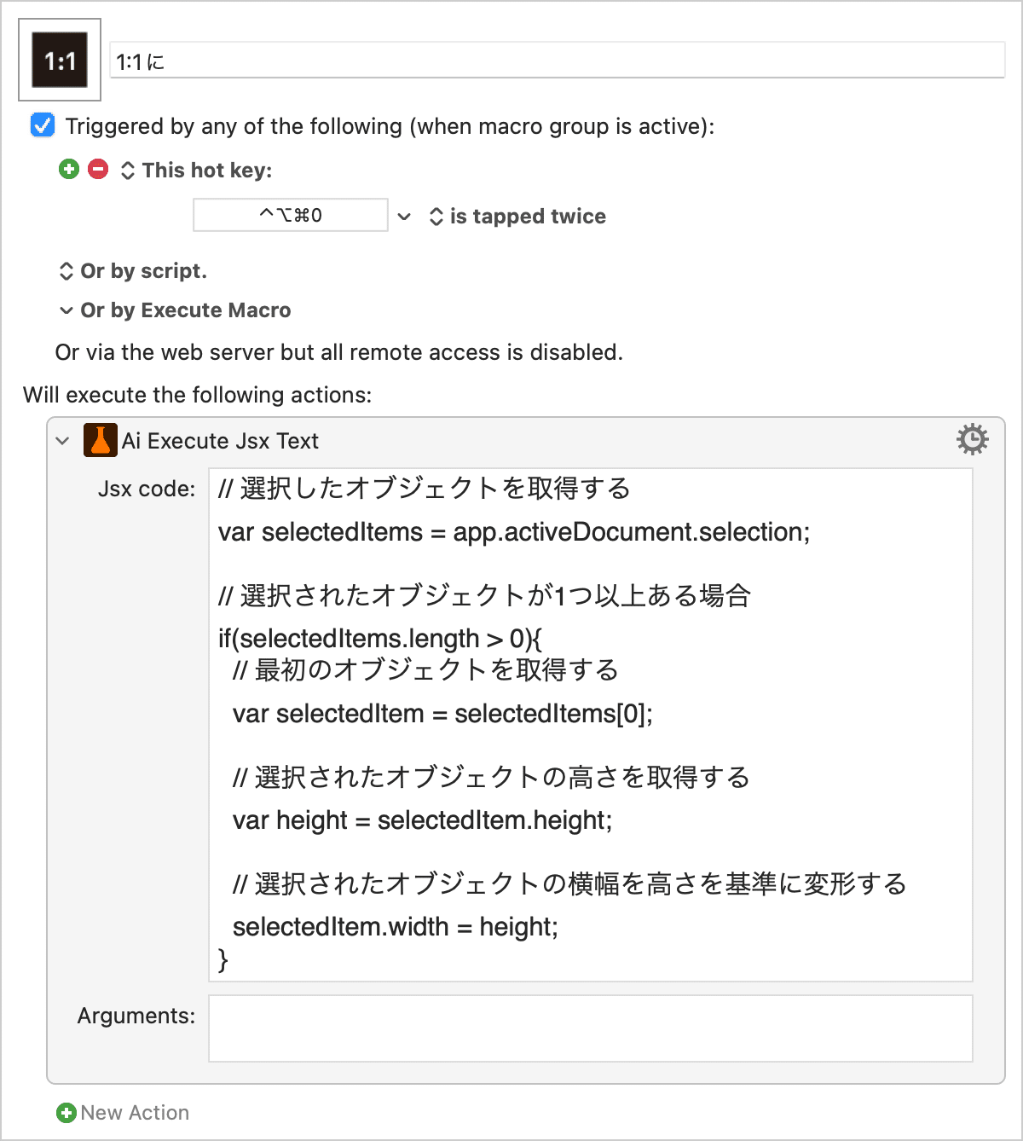The height and width of the screenshot is (1141, 1023).
Task: Click the green New Action plus icon
Action: 66,1113
